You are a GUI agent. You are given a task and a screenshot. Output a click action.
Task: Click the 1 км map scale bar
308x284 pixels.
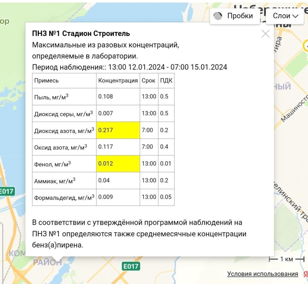[286, 259]
